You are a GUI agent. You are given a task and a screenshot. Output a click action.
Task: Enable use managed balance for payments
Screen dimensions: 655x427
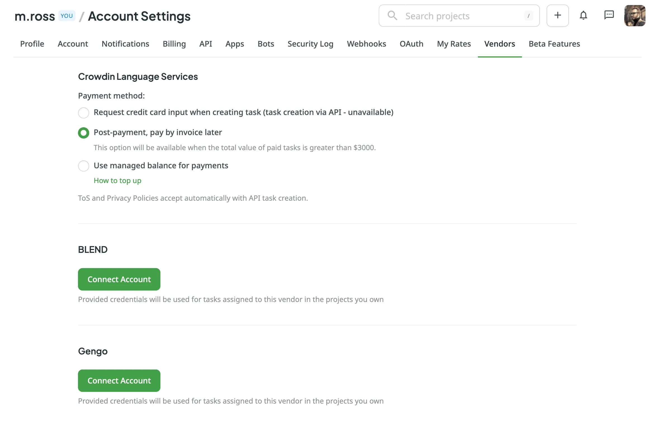tap(84, 166)
